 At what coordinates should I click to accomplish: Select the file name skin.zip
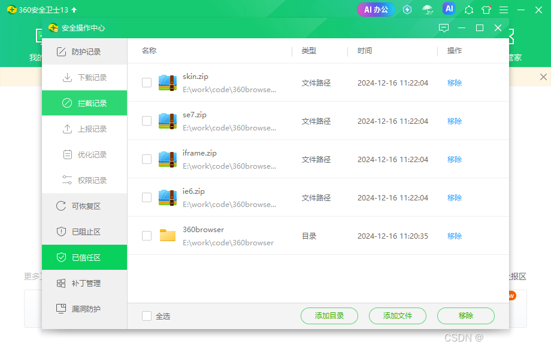pos(195,77)
